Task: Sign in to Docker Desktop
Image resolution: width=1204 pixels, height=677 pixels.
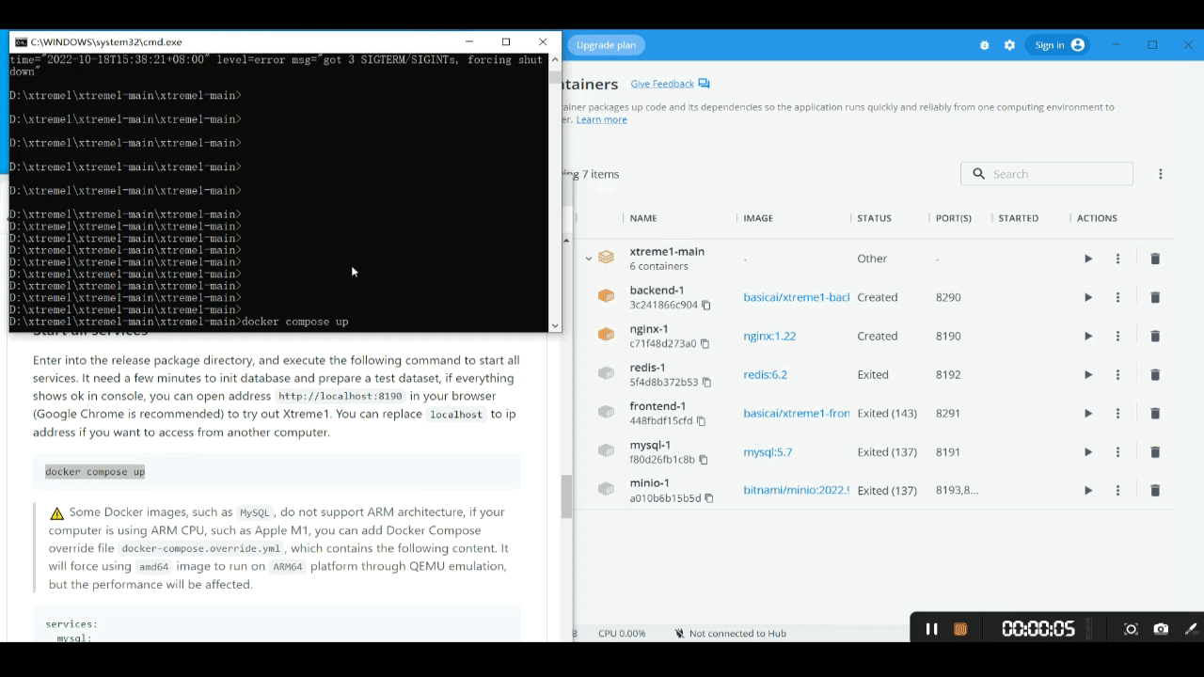Action: [x=1059, y=45]
